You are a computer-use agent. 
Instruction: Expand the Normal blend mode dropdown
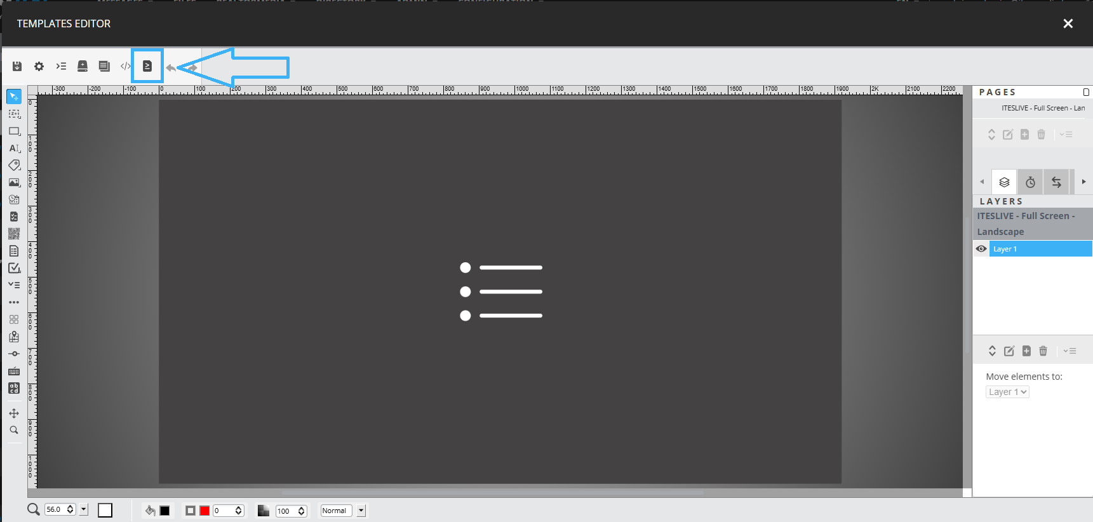[x=361, y=511]
